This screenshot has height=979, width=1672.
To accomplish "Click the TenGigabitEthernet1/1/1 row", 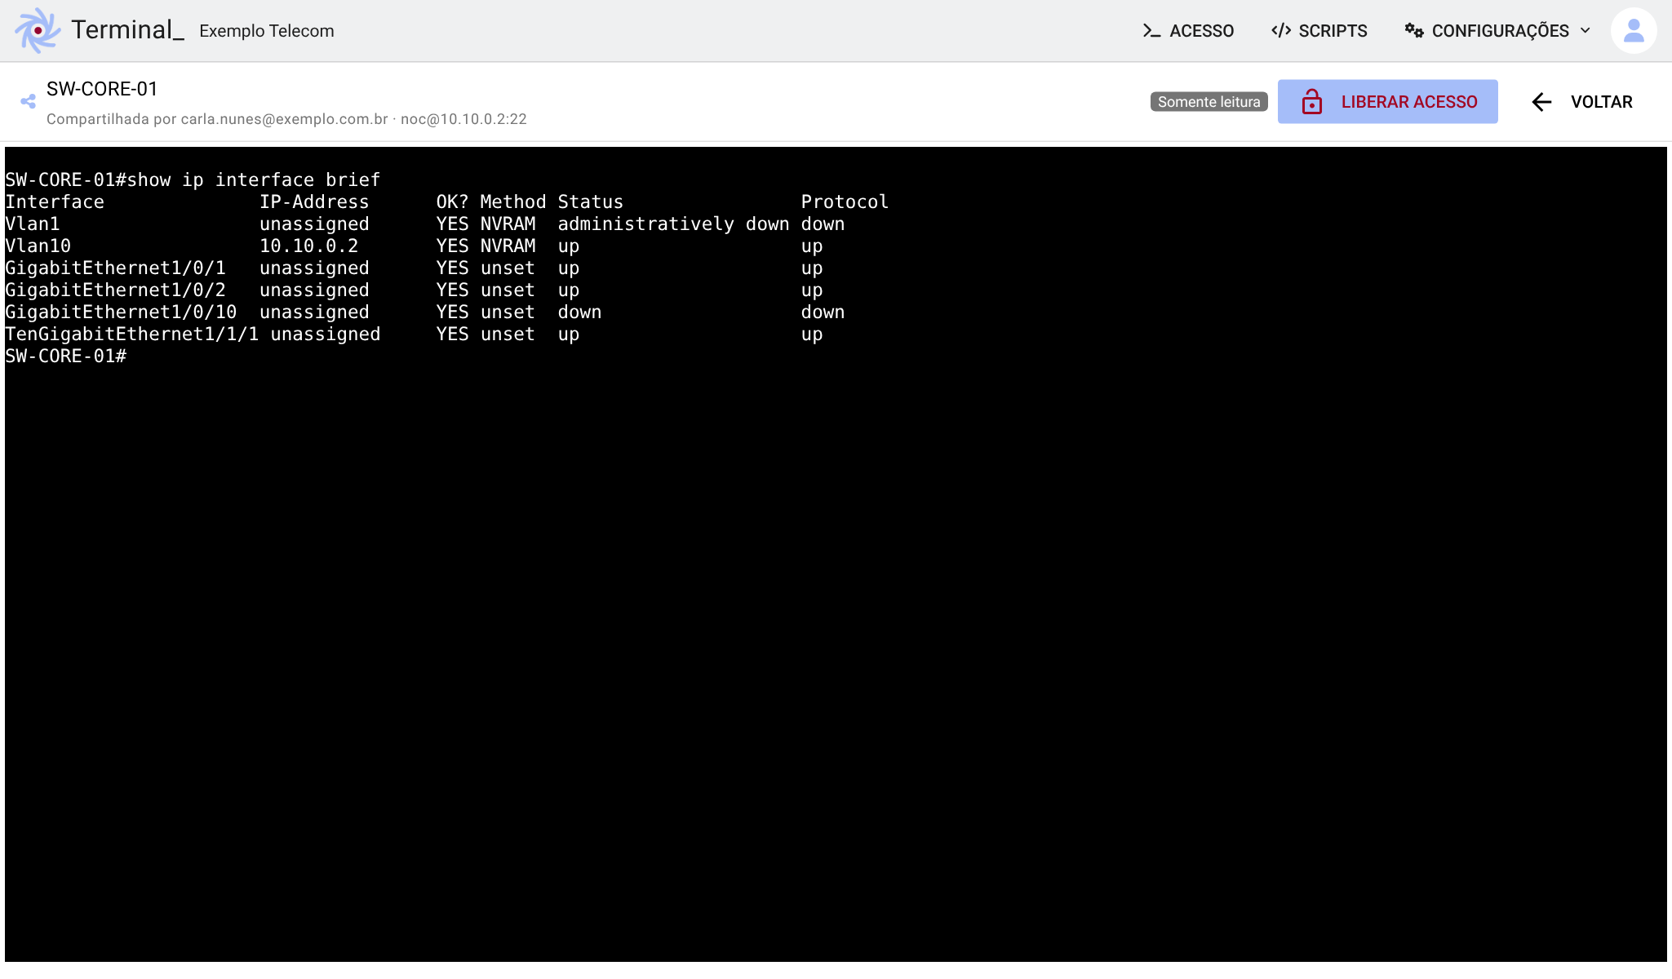I will coord(414,334).
